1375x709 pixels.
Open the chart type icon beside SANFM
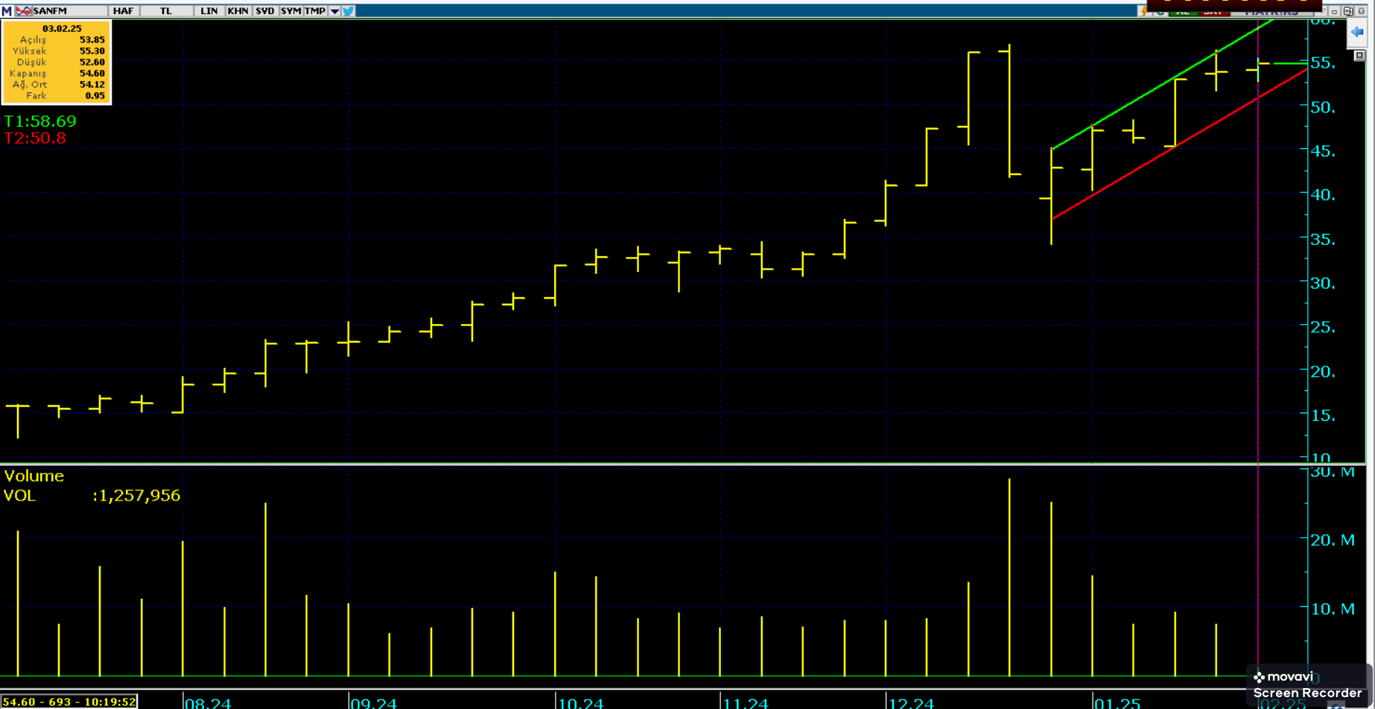tap(23, 11)
